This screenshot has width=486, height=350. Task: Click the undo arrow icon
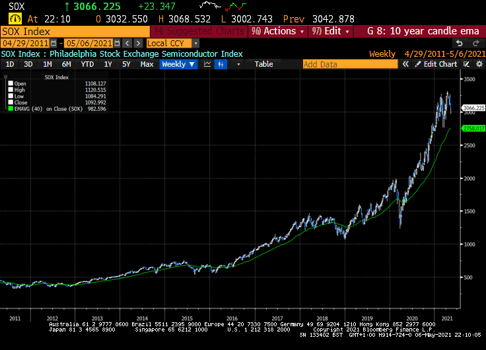[460, 43]
